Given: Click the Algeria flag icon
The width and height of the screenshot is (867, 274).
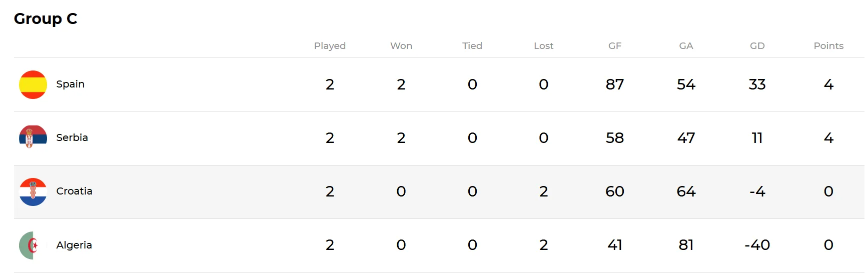Looking at the screenshot, I should tap(33, 245).
